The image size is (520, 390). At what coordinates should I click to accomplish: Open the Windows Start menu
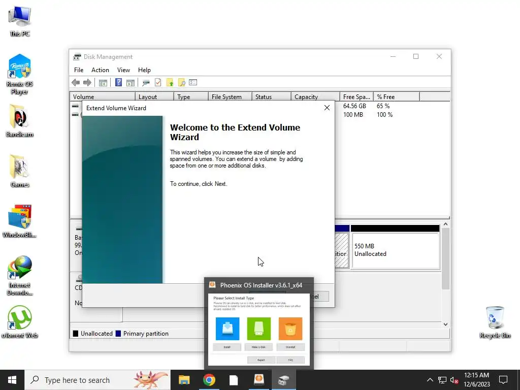click(x=12, y=380)
